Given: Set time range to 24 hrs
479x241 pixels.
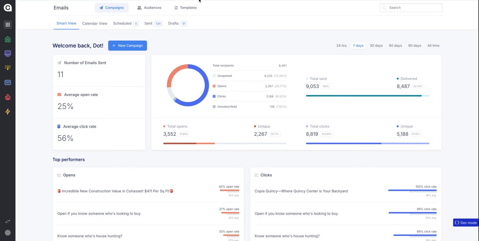Looking at the screenshot, I should tap(341, 46).
